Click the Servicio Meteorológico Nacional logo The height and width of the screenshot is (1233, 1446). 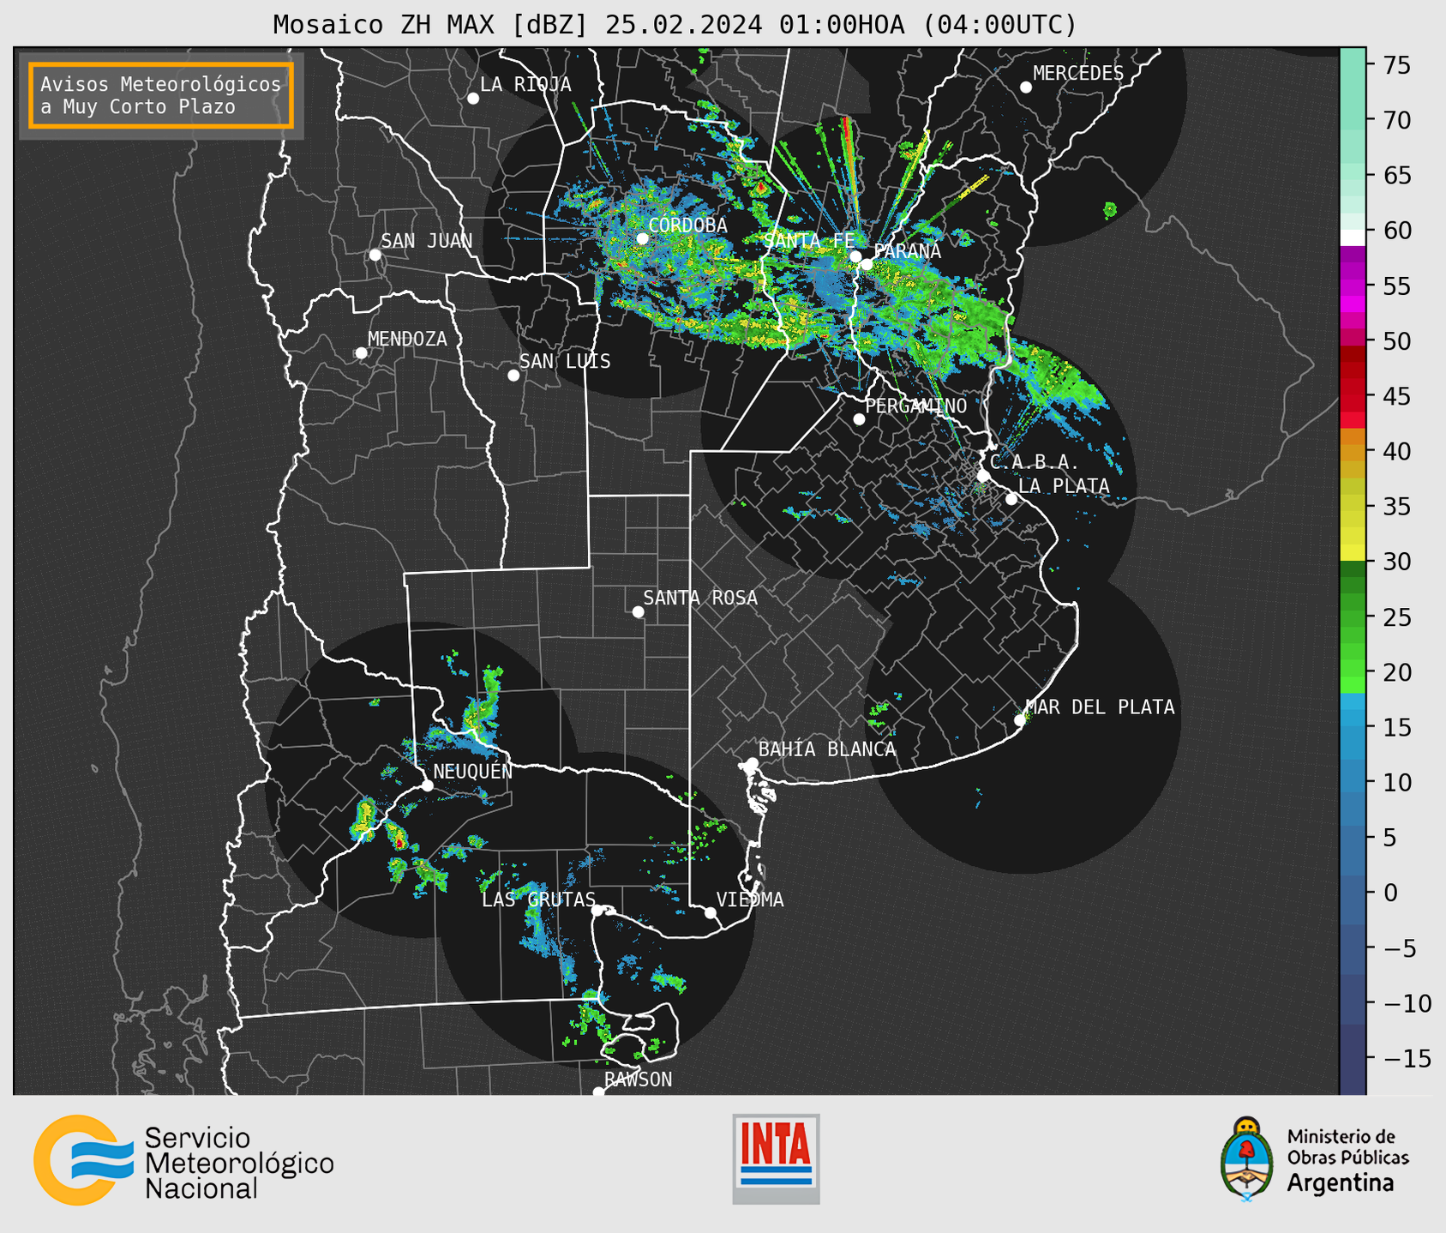tap(183, 1162)
